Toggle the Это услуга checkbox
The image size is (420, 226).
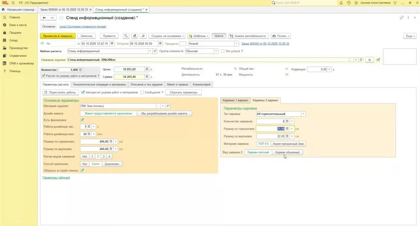click(222, 51)
